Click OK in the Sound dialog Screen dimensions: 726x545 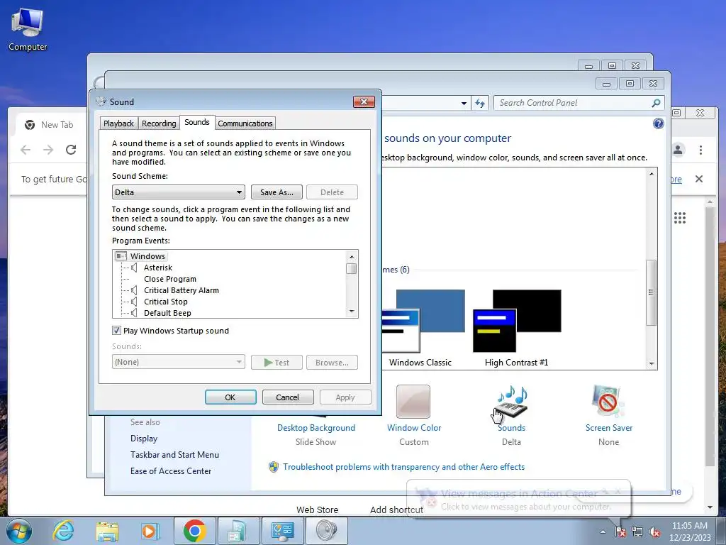230,397
